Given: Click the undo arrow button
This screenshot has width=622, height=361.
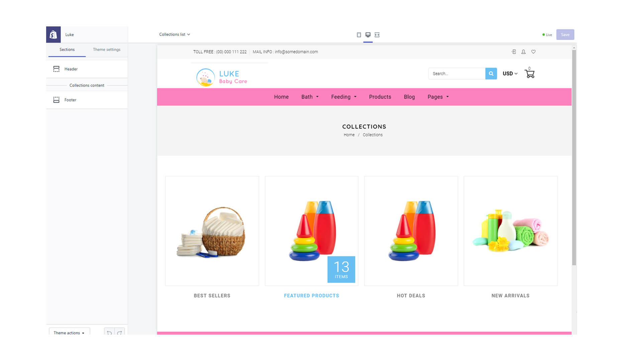Looking at the screenshot, I should point(109,333).
